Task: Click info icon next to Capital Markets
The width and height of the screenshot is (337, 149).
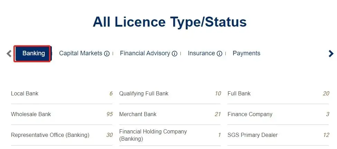Action: (107, 54)
